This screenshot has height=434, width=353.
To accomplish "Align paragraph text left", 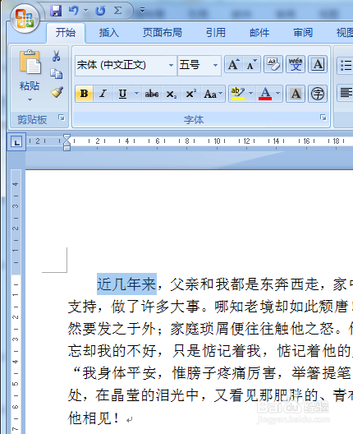I will click(x=346, y=93).
